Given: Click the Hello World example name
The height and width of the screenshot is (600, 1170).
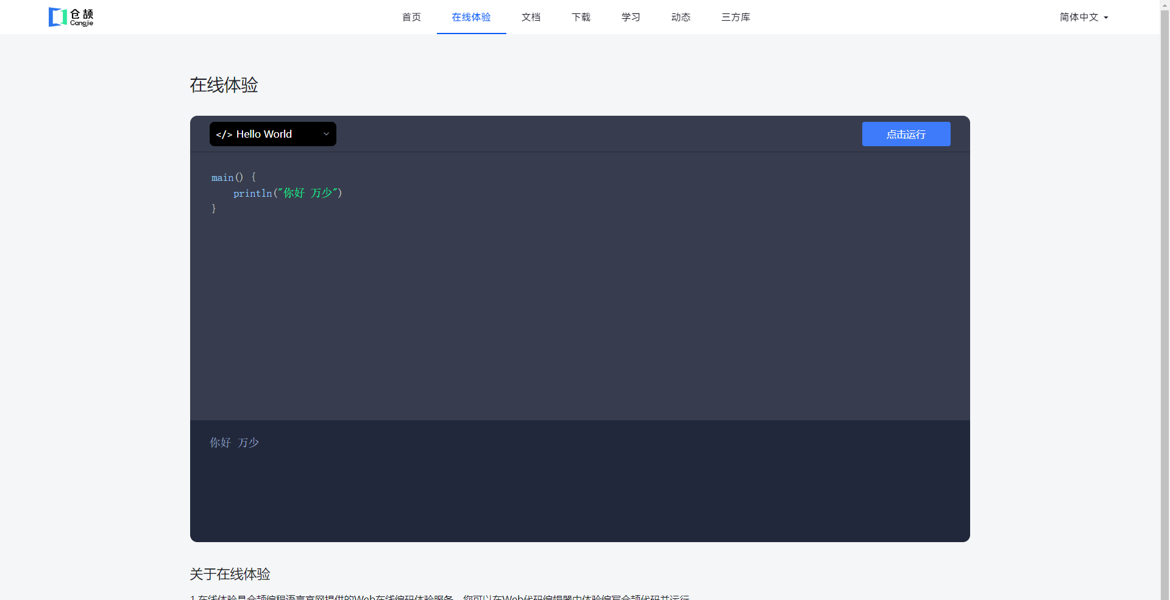Looking at the screenshot, I should 264,134.
